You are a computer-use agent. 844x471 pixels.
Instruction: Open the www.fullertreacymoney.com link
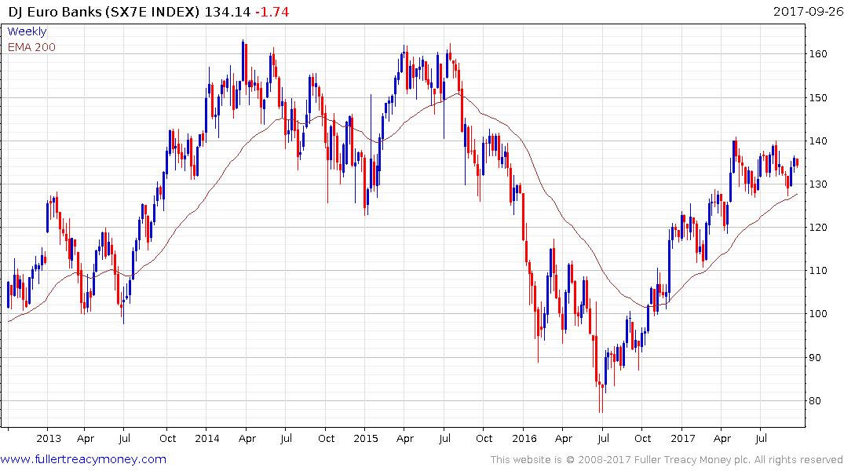point(83,459)
